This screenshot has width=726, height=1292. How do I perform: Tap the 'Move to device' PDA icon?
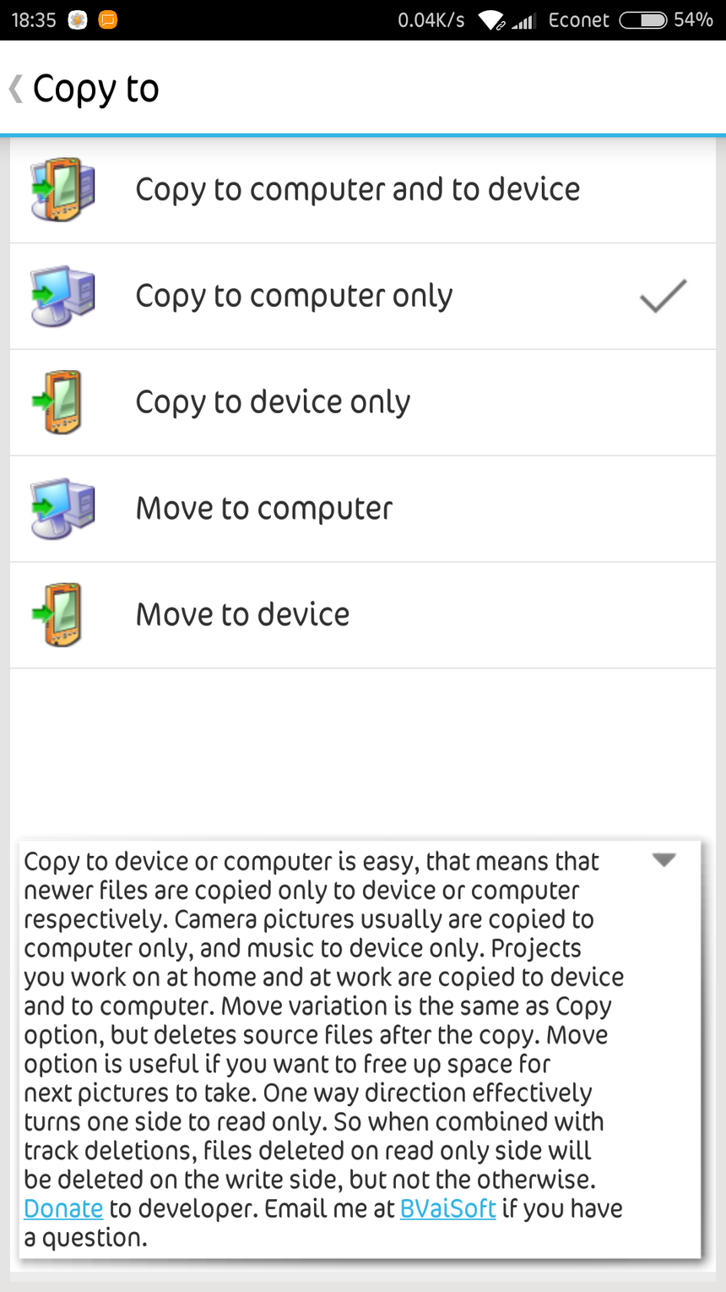pyautogui.click(x=59, y=615)
